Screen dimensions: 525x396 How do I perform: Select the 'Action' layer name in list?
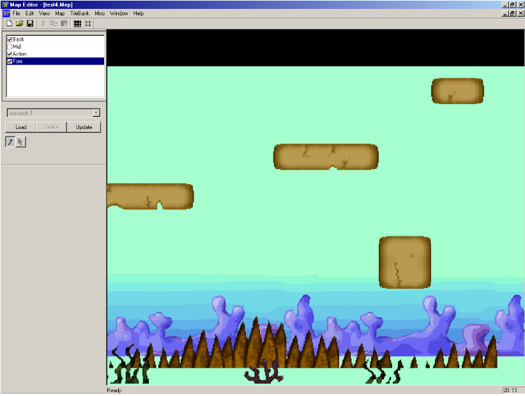[x=19, y=54]
